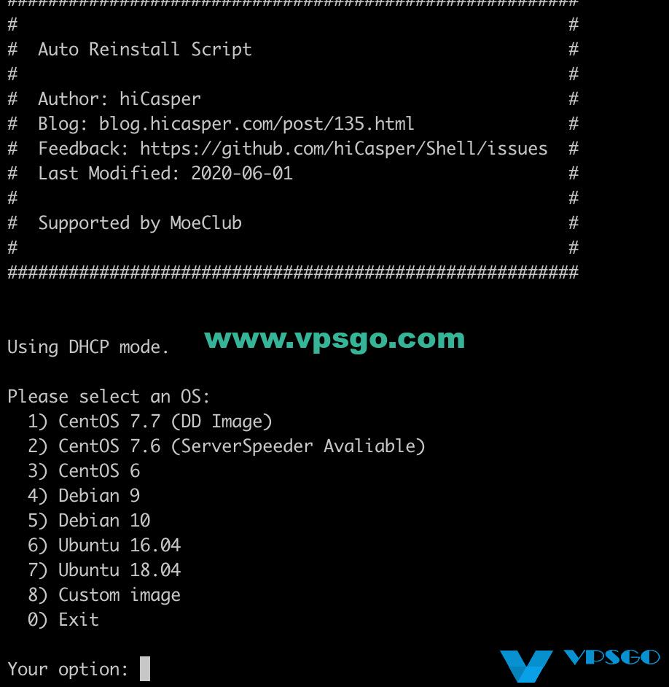Click the Auto Reinstall Script title text

coord(145,50)
